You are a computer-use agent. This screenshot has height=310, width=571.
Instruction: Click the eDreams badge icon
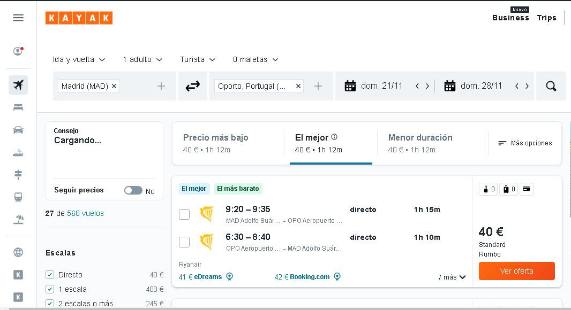(229, 277)
